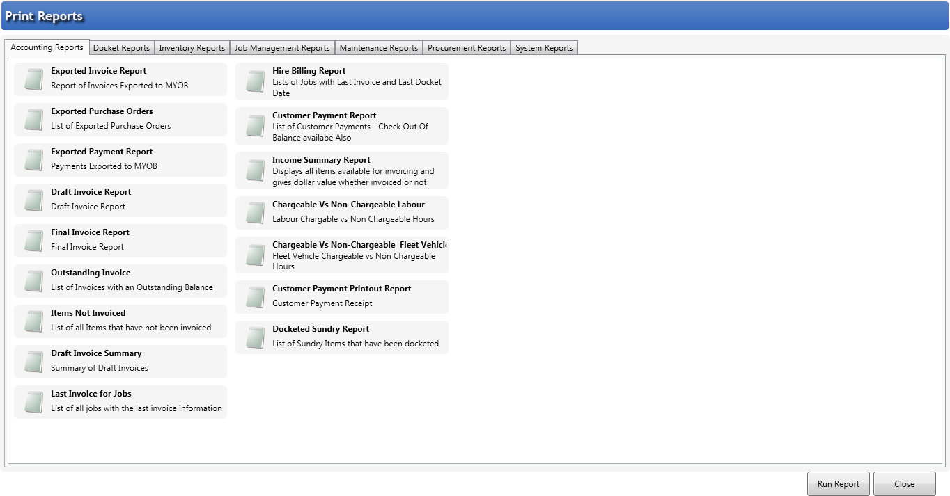Viewport: 950px width, 496px height.
Task: Select the 'Exported Payment Report' title
Action: click(102, 152)
